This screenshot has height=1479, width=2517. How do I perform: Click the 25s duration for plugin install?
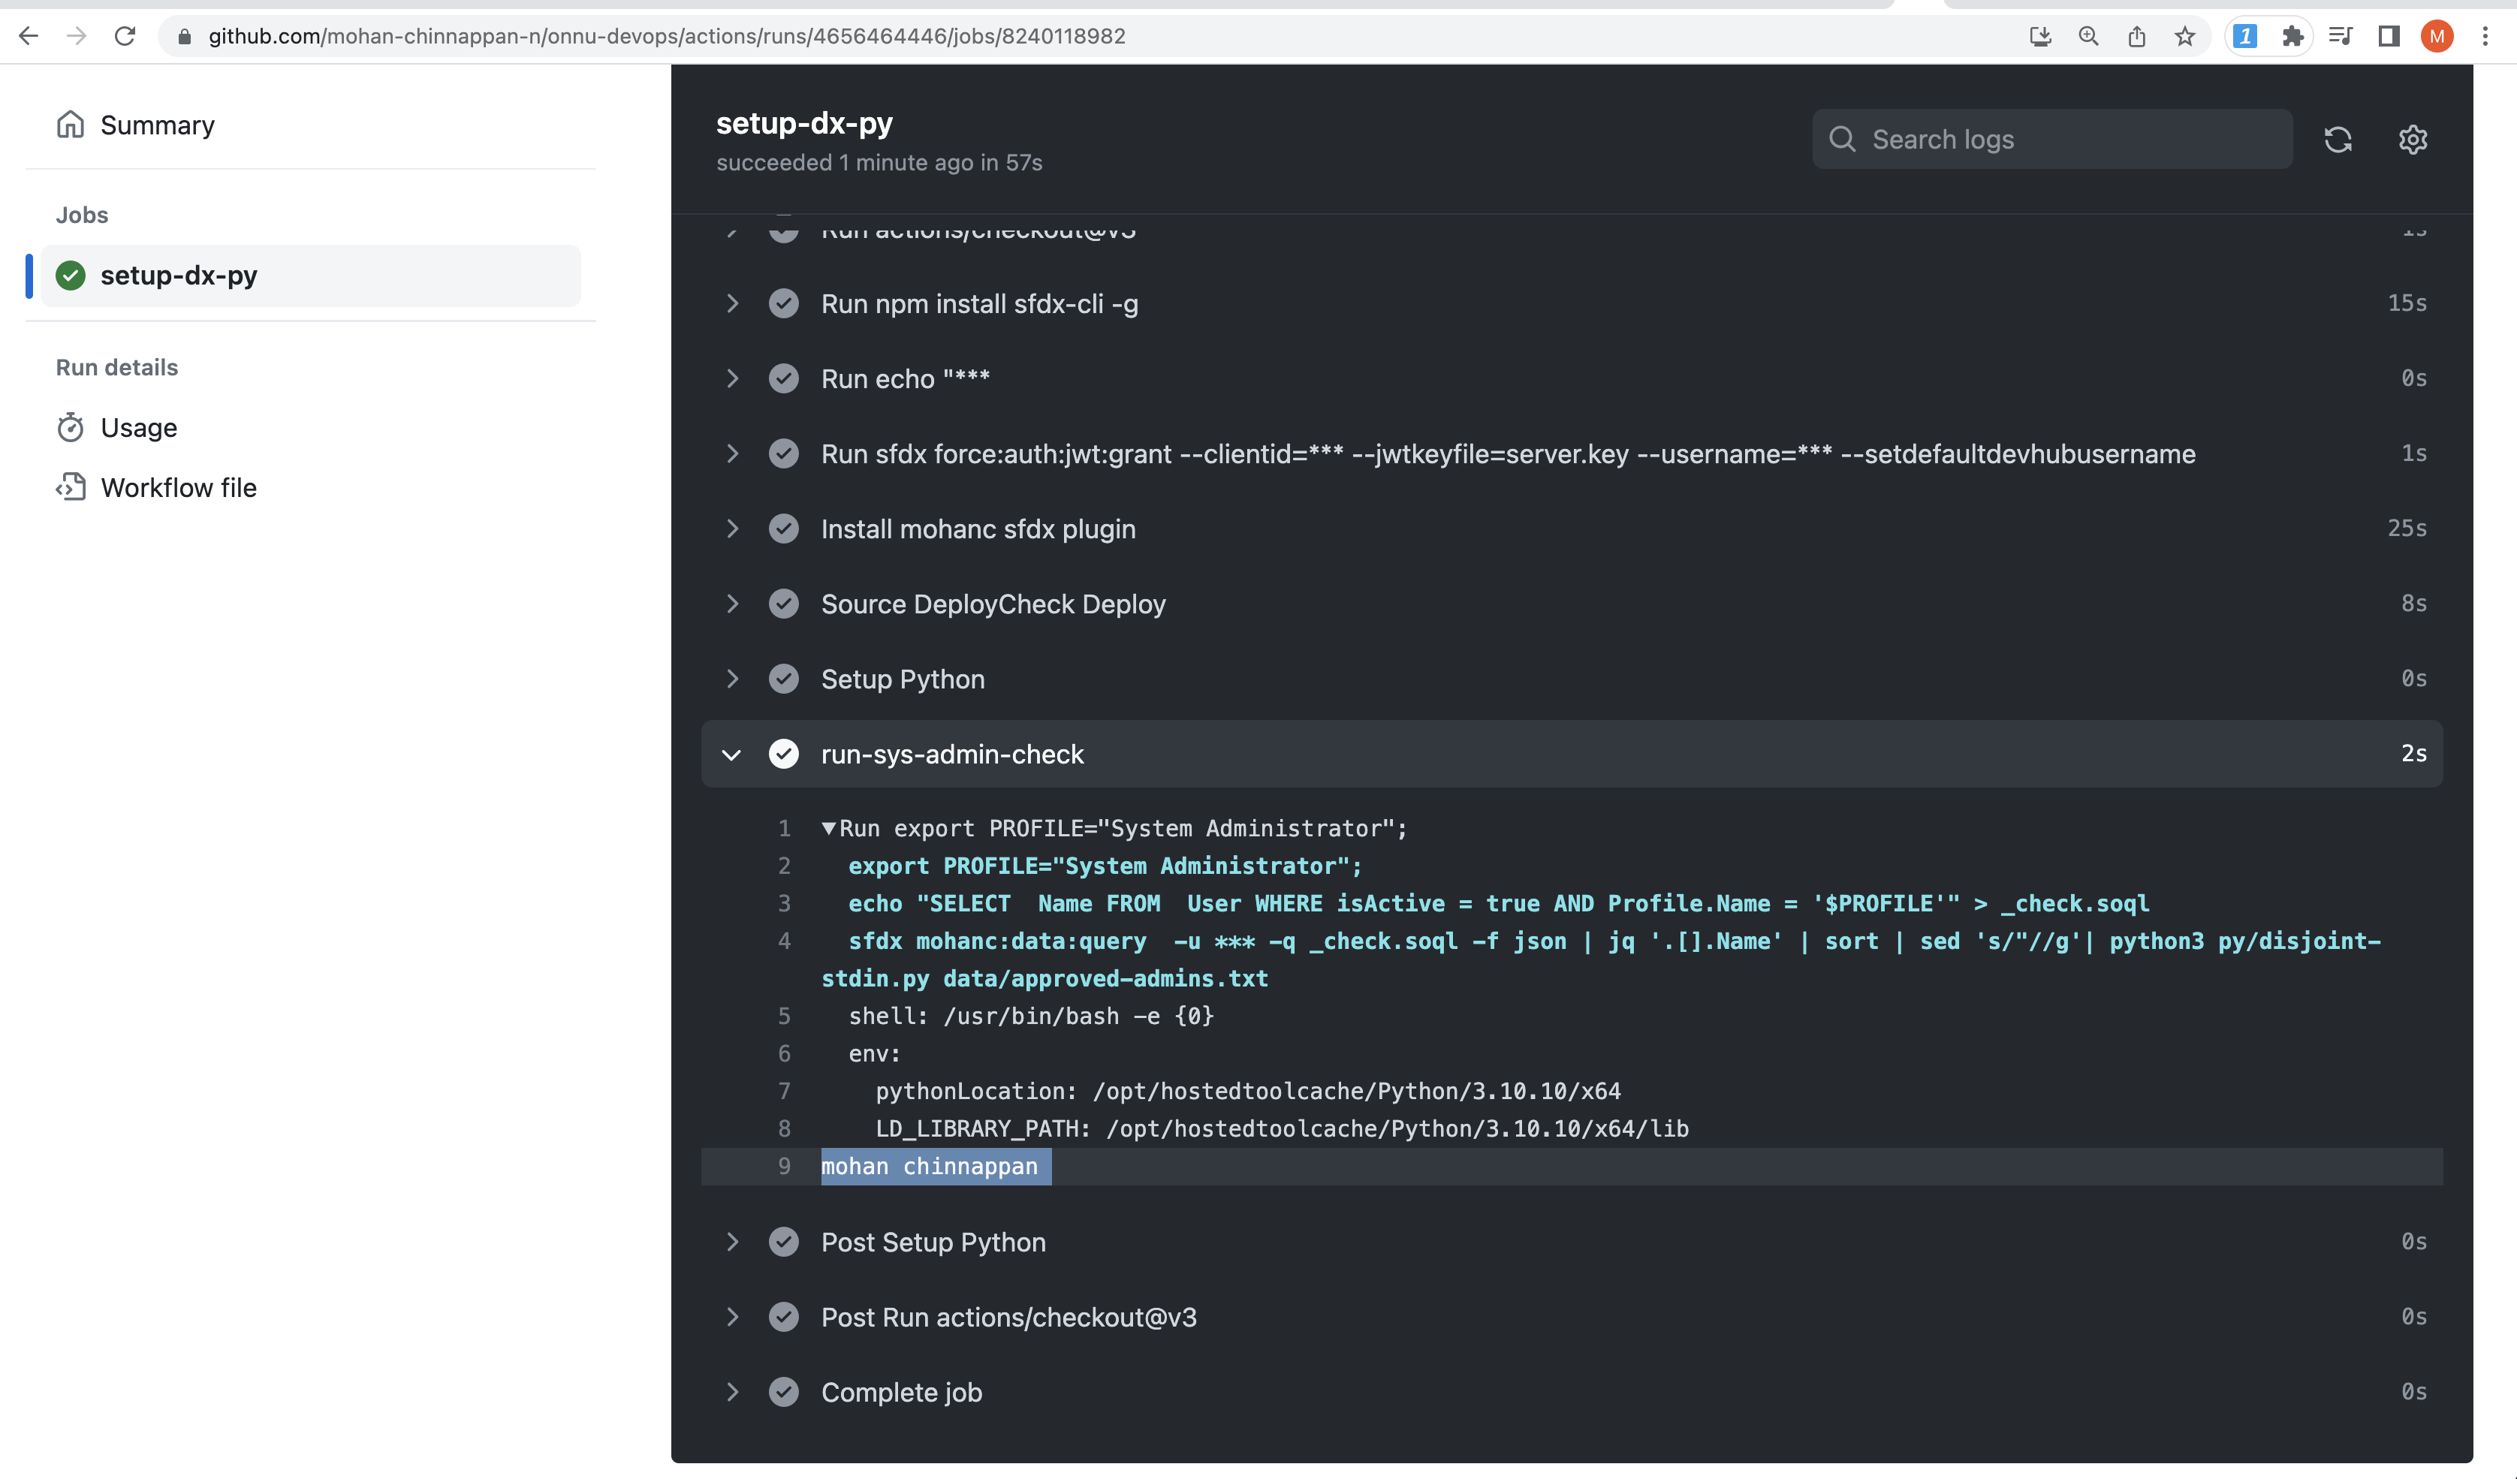pyautogui.click(x=2407, y=529)
